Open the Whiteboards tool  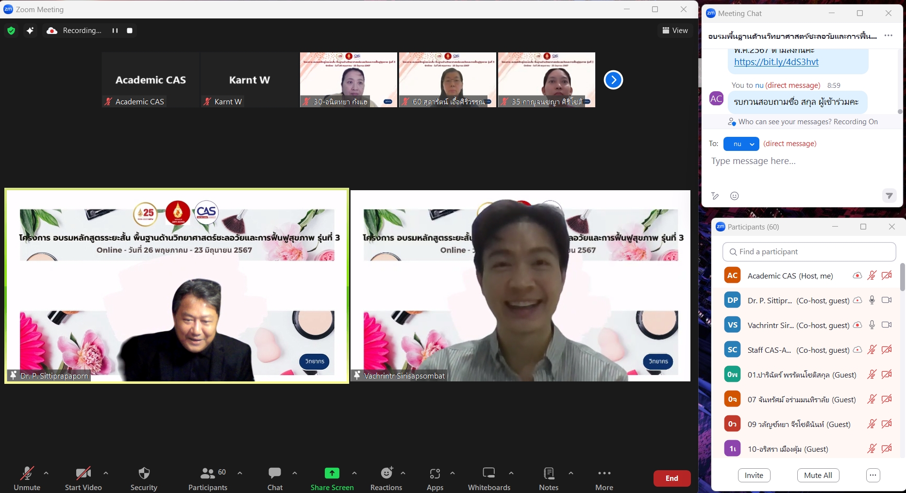pyautogui.click(x=488, y=478)
